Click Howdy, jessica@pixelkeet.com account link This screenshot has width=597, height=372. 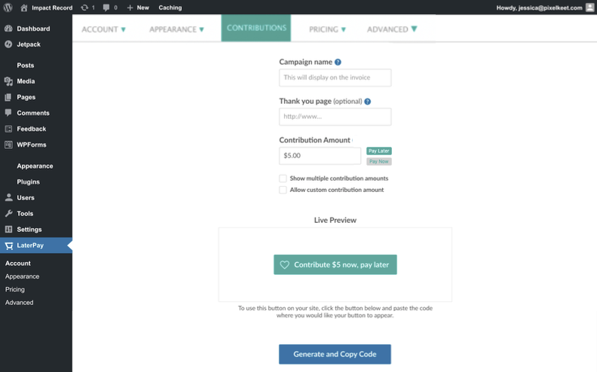tap(539, 8)
